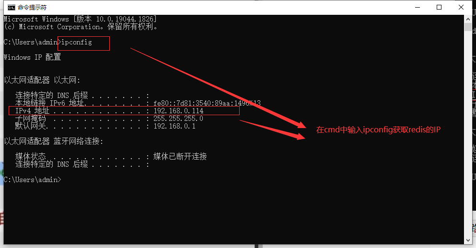Click the Windows IP 配置 heading line
476x248 pixels.
point(33,57)
